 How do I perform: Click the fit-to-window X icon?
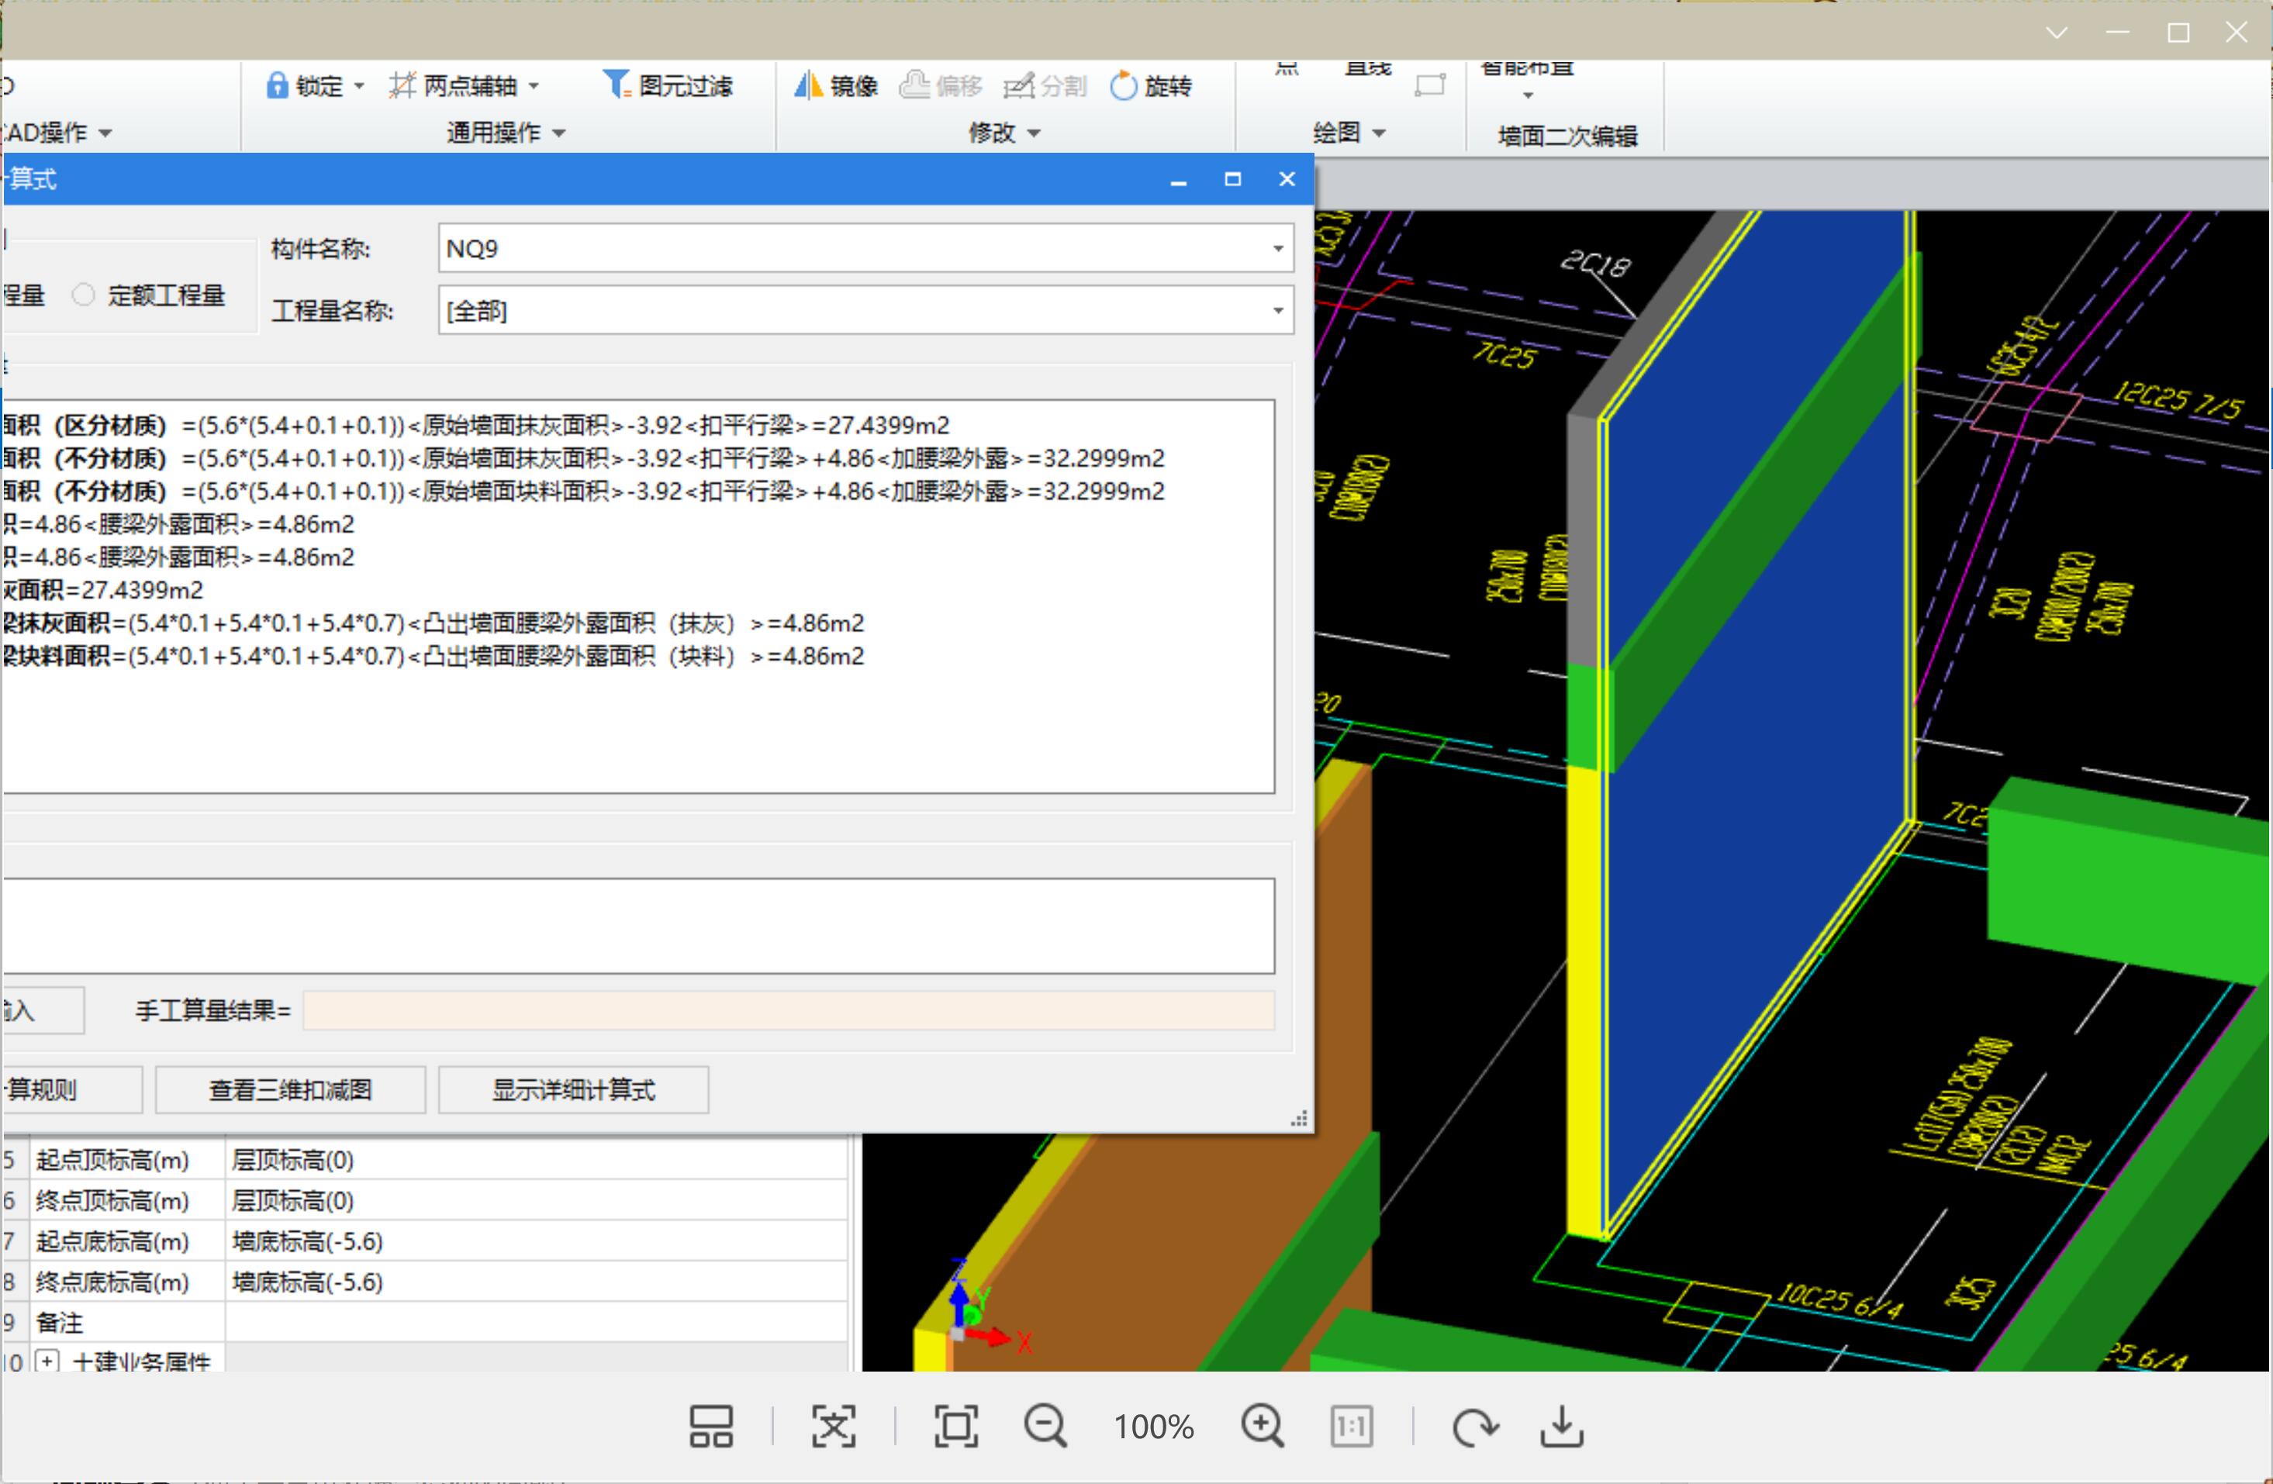pyautogui.click(x=834, y=1427)
